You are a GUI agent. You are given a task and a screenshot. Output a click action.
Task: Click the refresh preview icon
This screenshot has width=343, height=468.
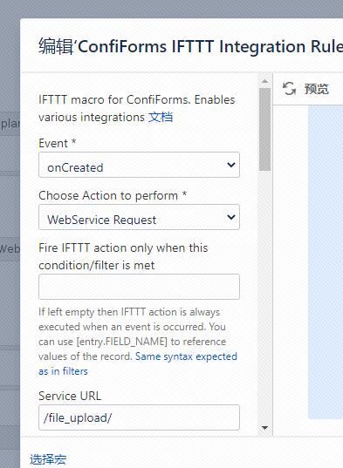[289, 89]
